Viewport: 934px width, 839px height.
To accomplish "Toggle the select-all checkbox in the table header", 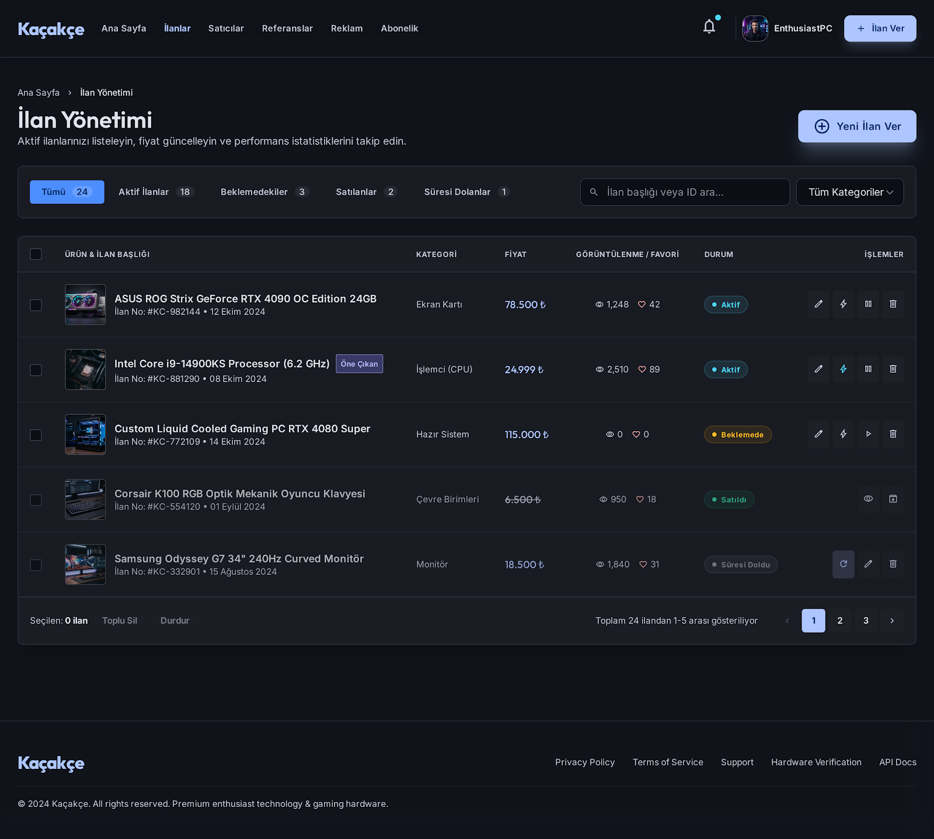I will [x=36, y=254].
